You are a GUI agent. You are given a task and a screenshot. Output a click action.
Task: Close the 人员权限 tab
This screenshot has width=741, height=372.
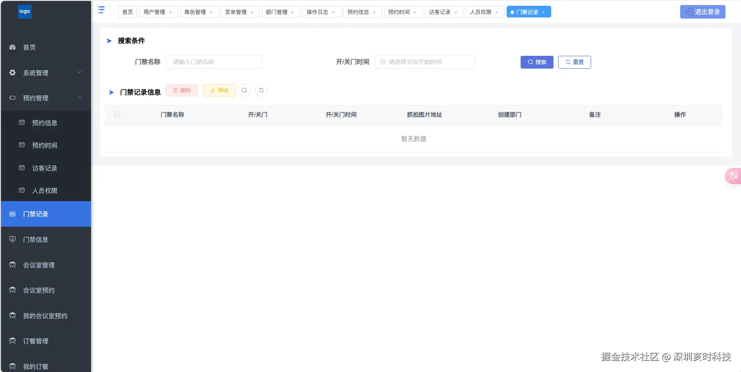[497, 12]
